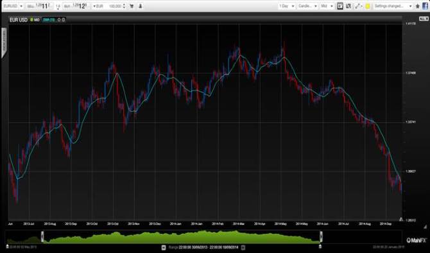The width and height of the screenshot is (430, 253).
Task: Click the compare instruments toolbar icon
Action: 348,6
